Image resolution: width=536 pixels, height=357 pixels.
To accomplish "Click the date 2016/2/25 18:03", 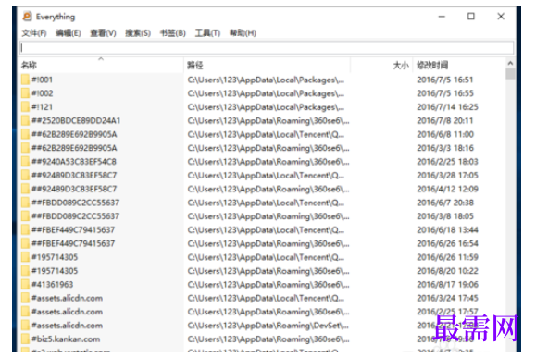I will (x=447, y=162).
